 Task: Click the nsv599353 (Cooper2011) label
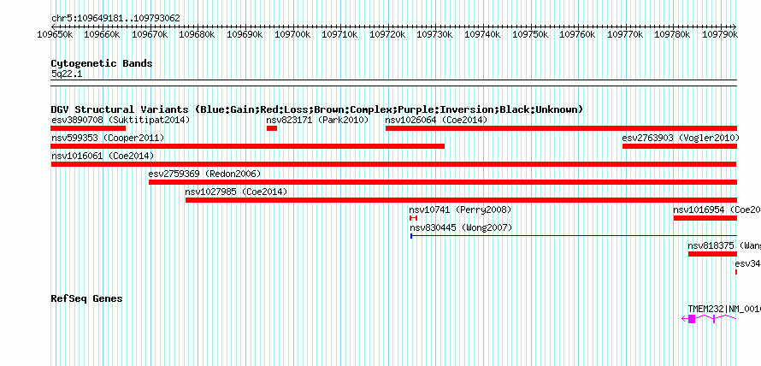click(x=108, y=139)
